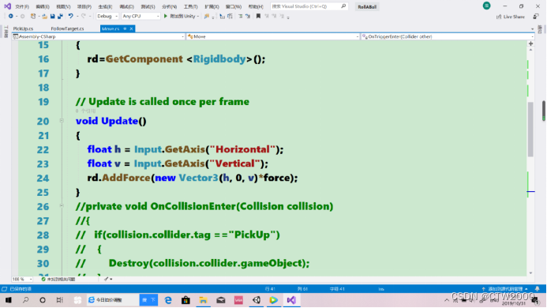Click the undo arrow icon

point(71,16)
